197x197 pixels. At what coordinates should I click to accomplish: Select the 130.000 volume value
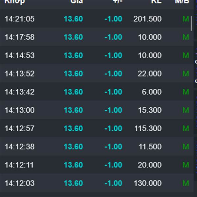pos(148,183)
